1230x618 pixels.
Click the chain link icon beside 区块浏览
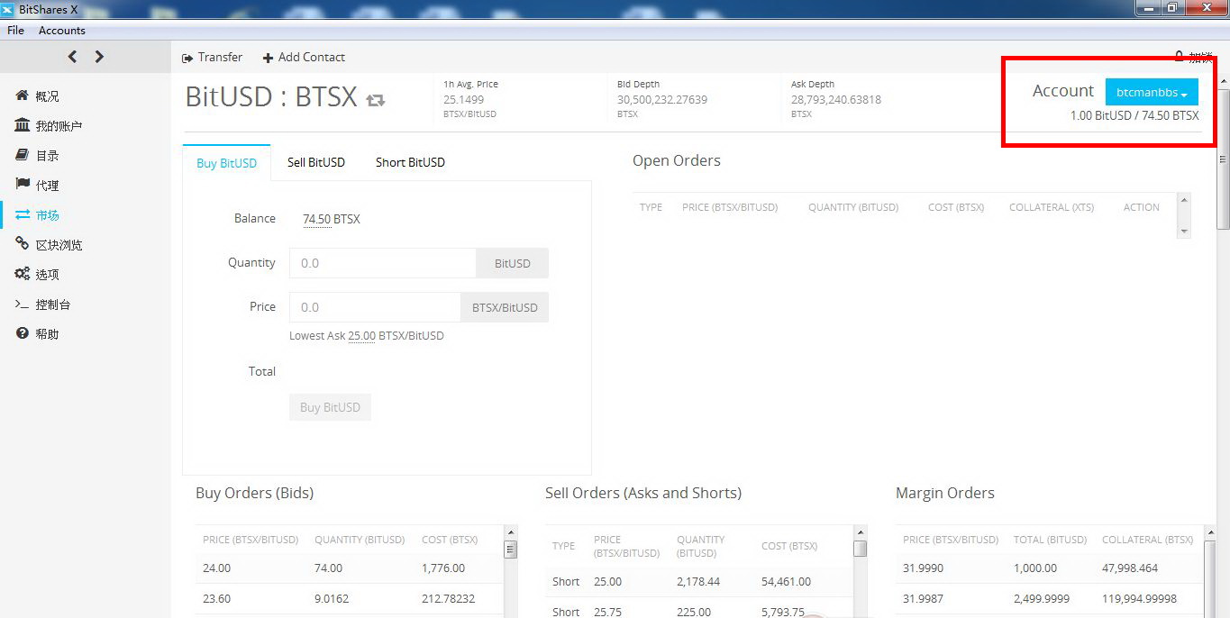23,244
